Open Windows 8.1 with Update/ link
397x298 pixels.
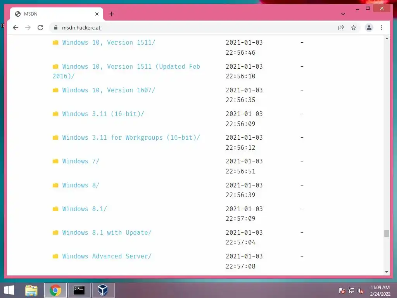pyautogui.click(x=107, y=233)
